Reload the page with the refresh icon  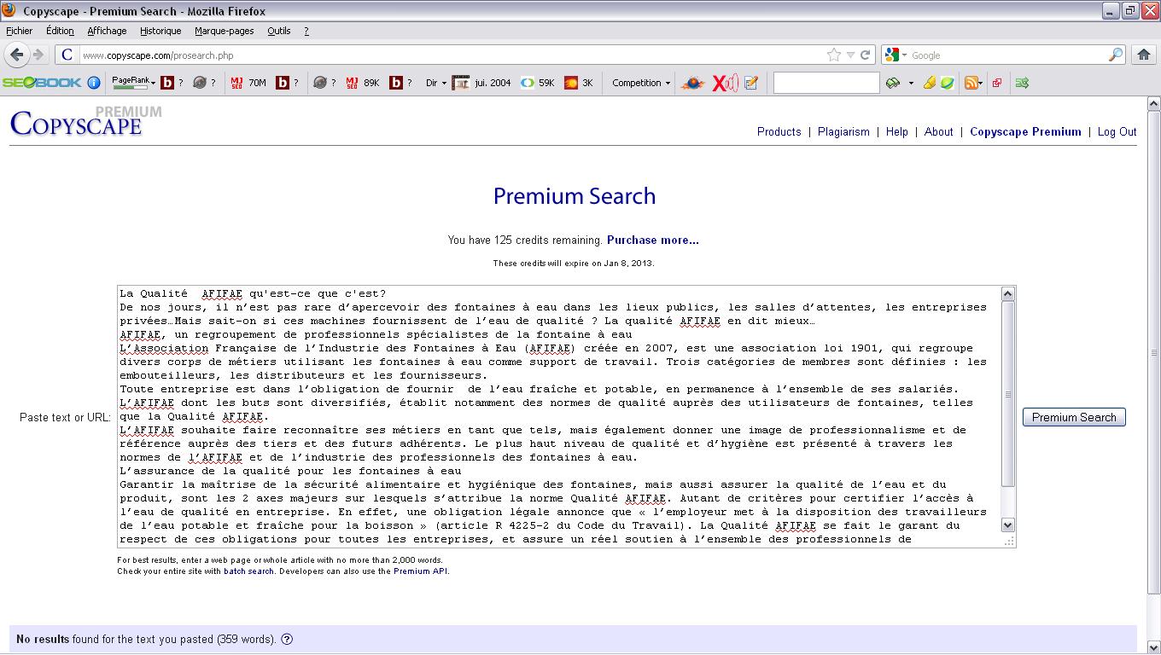866,55
